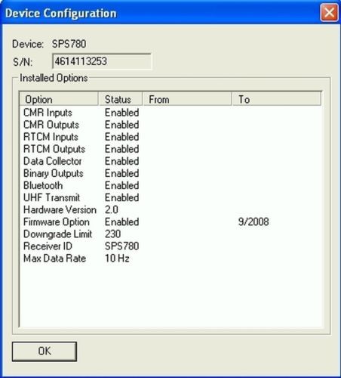Choose the Bluetooth list item
Image resolution: width=341 pixels, height=378 pixels.
tap(43, 185)
